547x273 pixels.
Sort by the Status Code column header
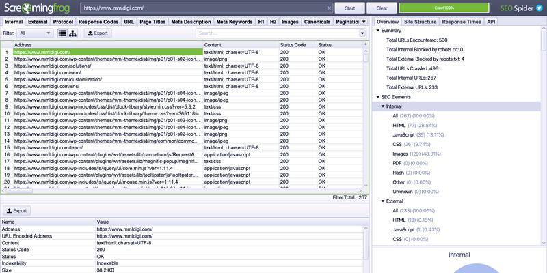pos(297,45)
